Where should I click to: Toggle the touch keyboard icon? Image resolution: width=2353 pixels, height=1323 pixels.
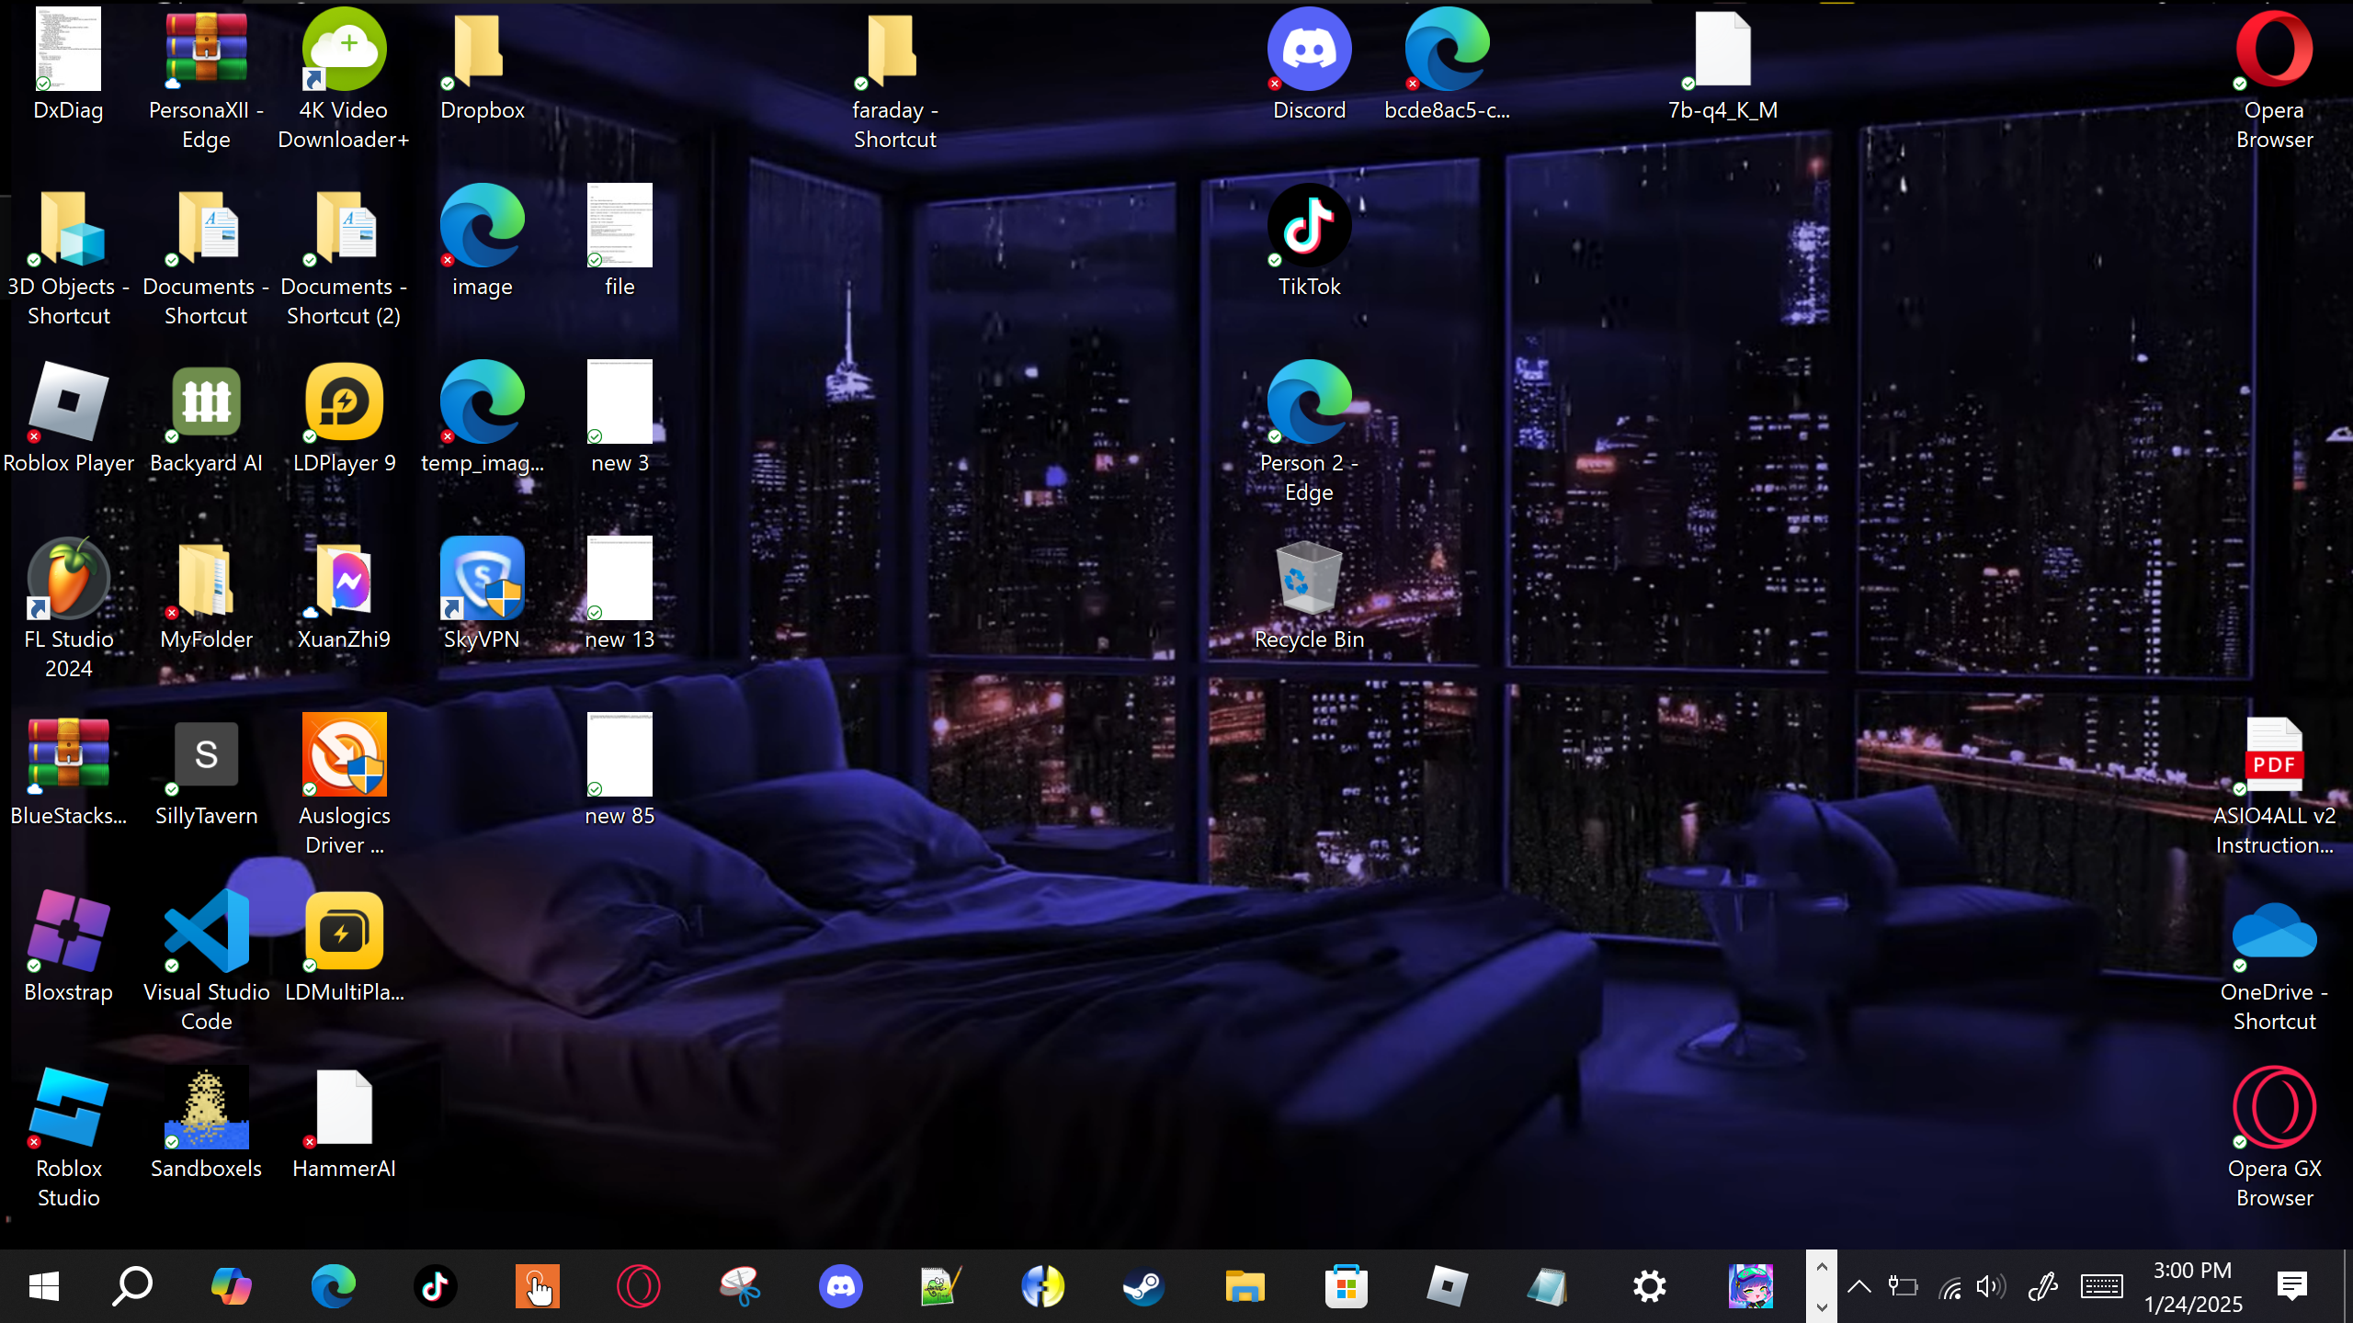coord(2101,1286)
